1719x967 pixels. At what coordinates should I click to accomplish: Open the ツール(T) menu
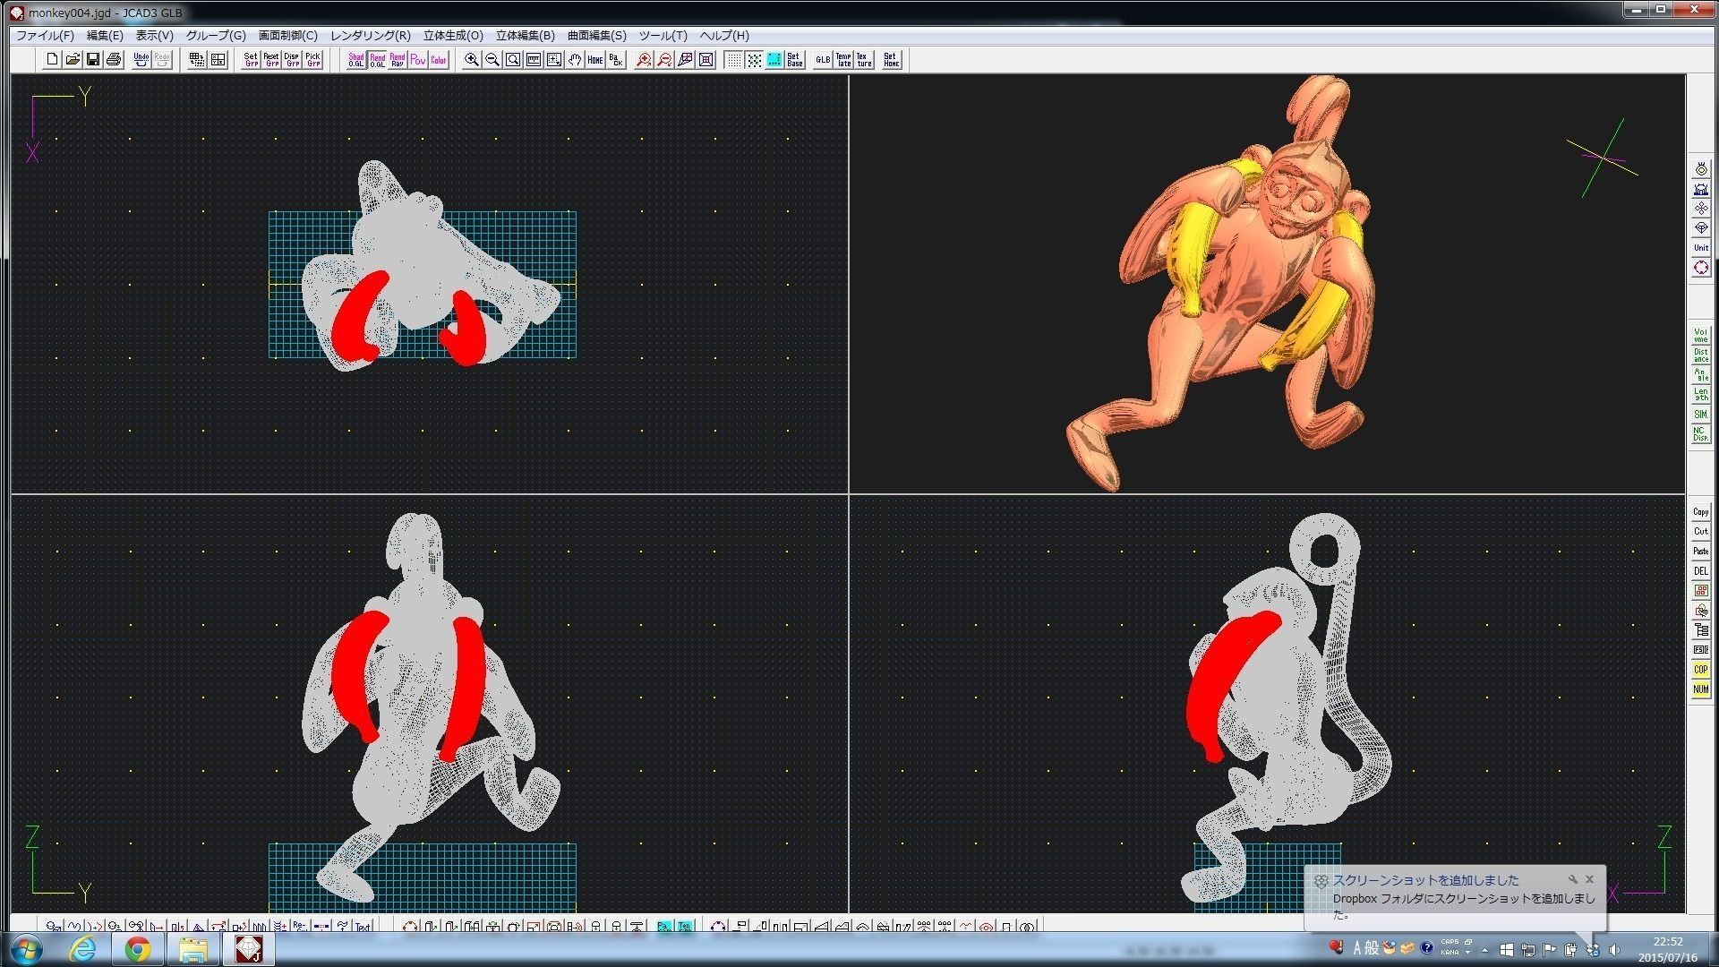click(x=663, y=36)
